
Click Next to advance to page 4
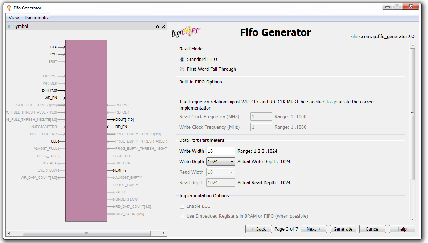coord(313,229)
